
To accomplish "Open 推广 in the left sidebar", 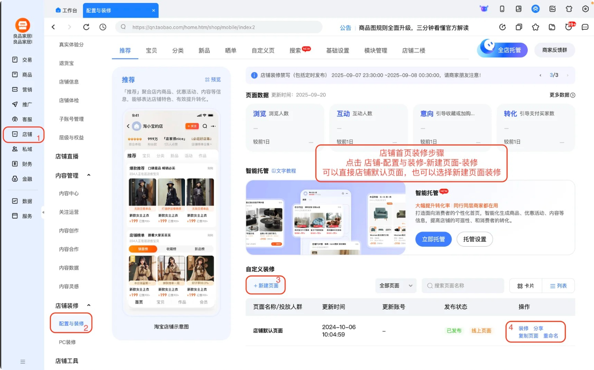I will (x=22, y=104).
